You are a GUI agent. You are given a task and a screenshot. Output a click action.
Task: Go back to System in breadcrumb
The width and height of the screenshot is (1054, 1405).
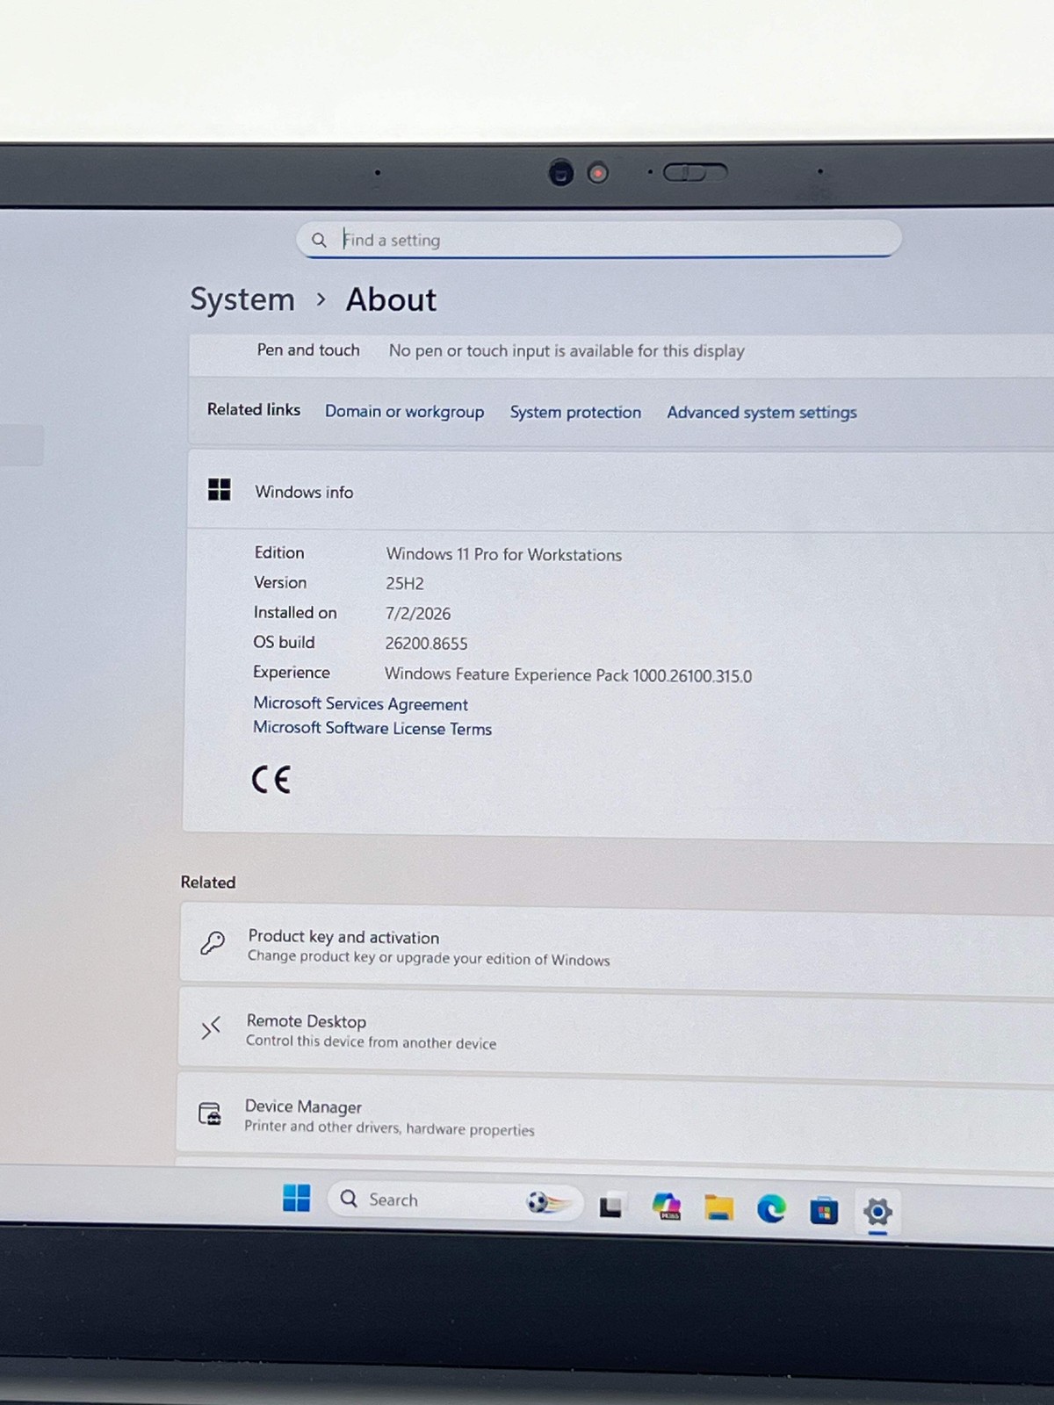pos(242,299)
